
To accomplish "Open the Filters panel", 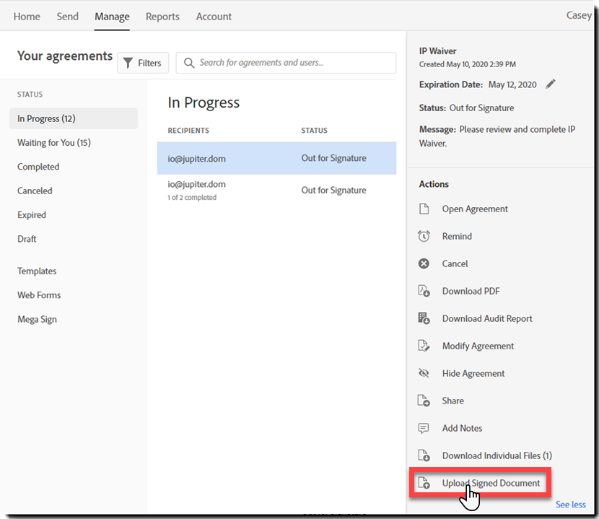I will point(143,63).
